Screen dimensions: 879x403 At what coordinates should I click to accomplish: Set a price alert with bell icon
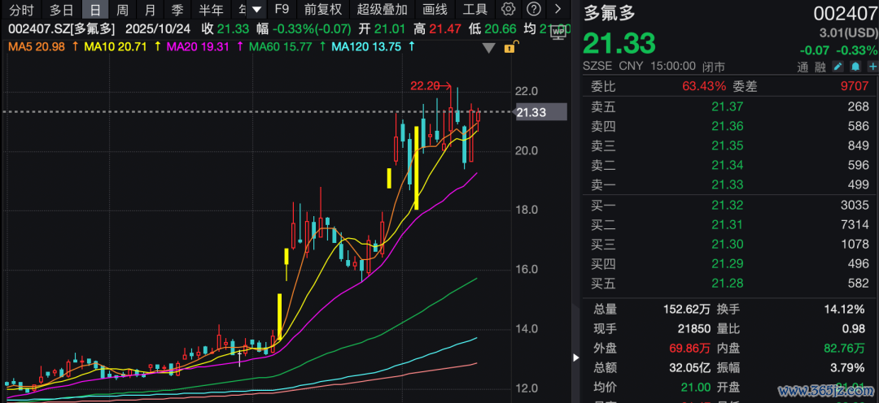point(855,66)
